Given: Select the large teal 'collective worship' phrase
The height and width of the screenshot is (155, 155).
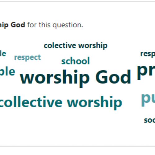Looking at the screenshot, I should click(x=61, y=103).
